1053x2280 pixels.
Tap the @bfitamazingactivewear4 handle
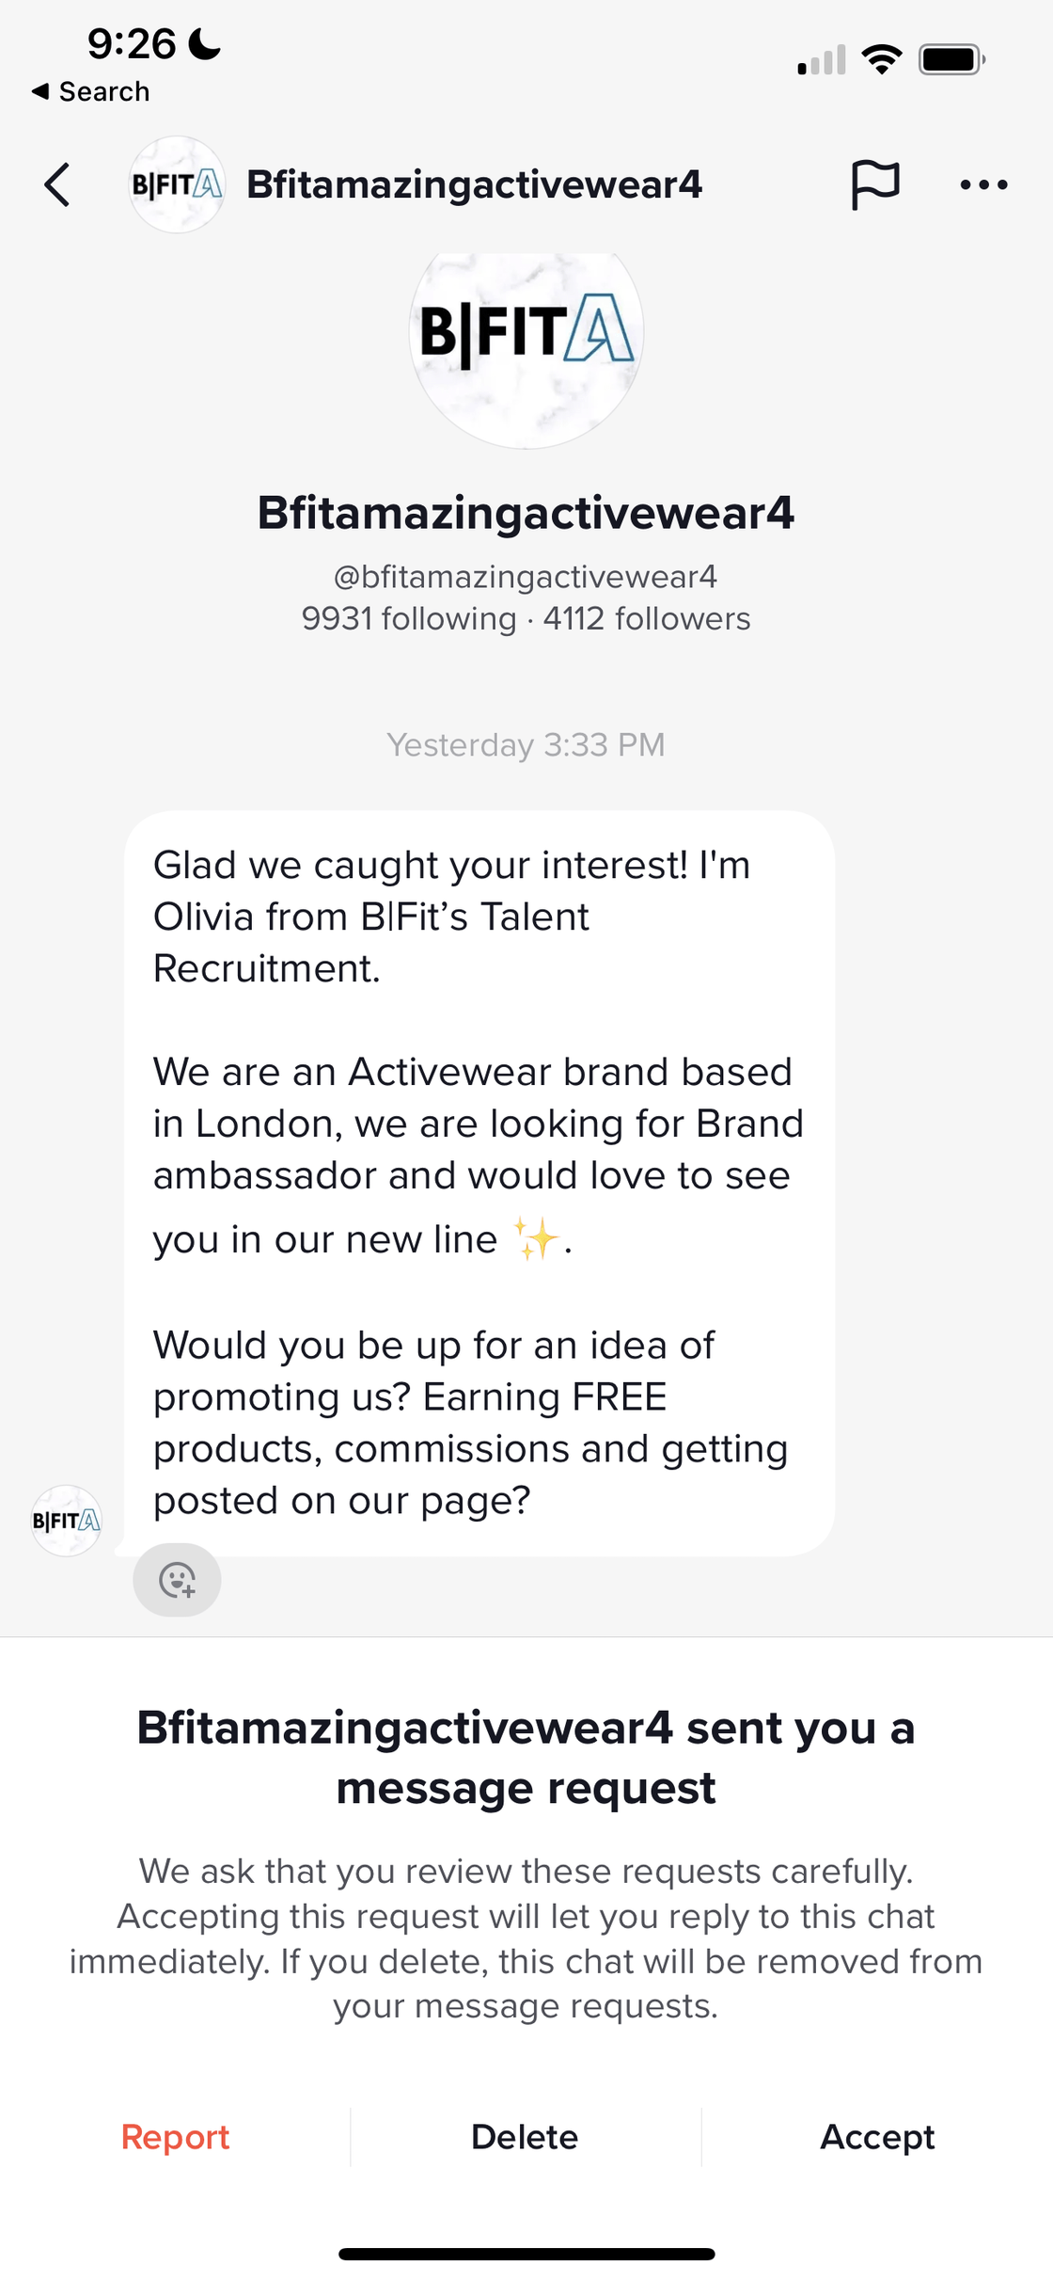[x=526, y=577]
